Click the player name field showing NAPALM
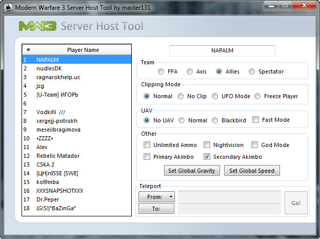The image size is (320, 239). click(x=222, y=51)
